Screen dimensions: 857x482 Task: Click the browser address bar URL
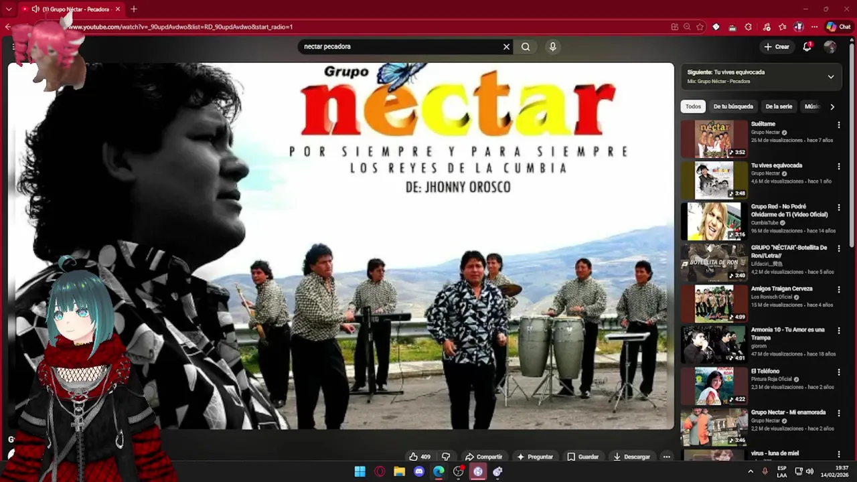(179, 27)
